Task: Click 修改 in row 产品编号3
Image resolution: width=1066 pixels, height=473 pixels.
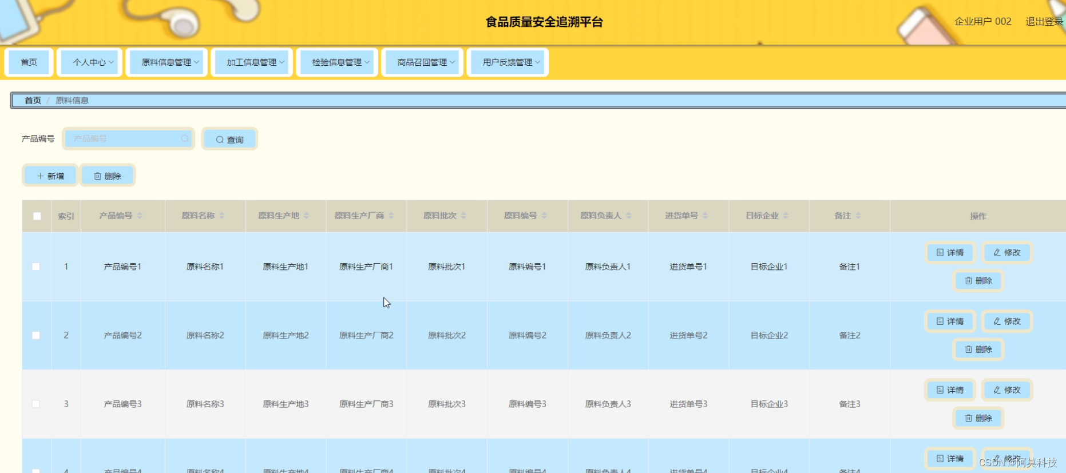Action: tap(1007, 389)
